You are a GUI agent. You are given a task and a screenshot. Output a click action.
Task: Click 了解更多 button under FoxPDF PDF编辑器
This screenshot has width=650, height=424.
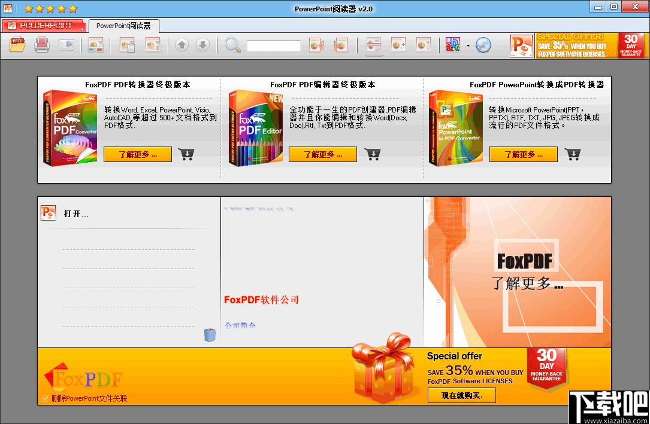click(x=323, y=154)
